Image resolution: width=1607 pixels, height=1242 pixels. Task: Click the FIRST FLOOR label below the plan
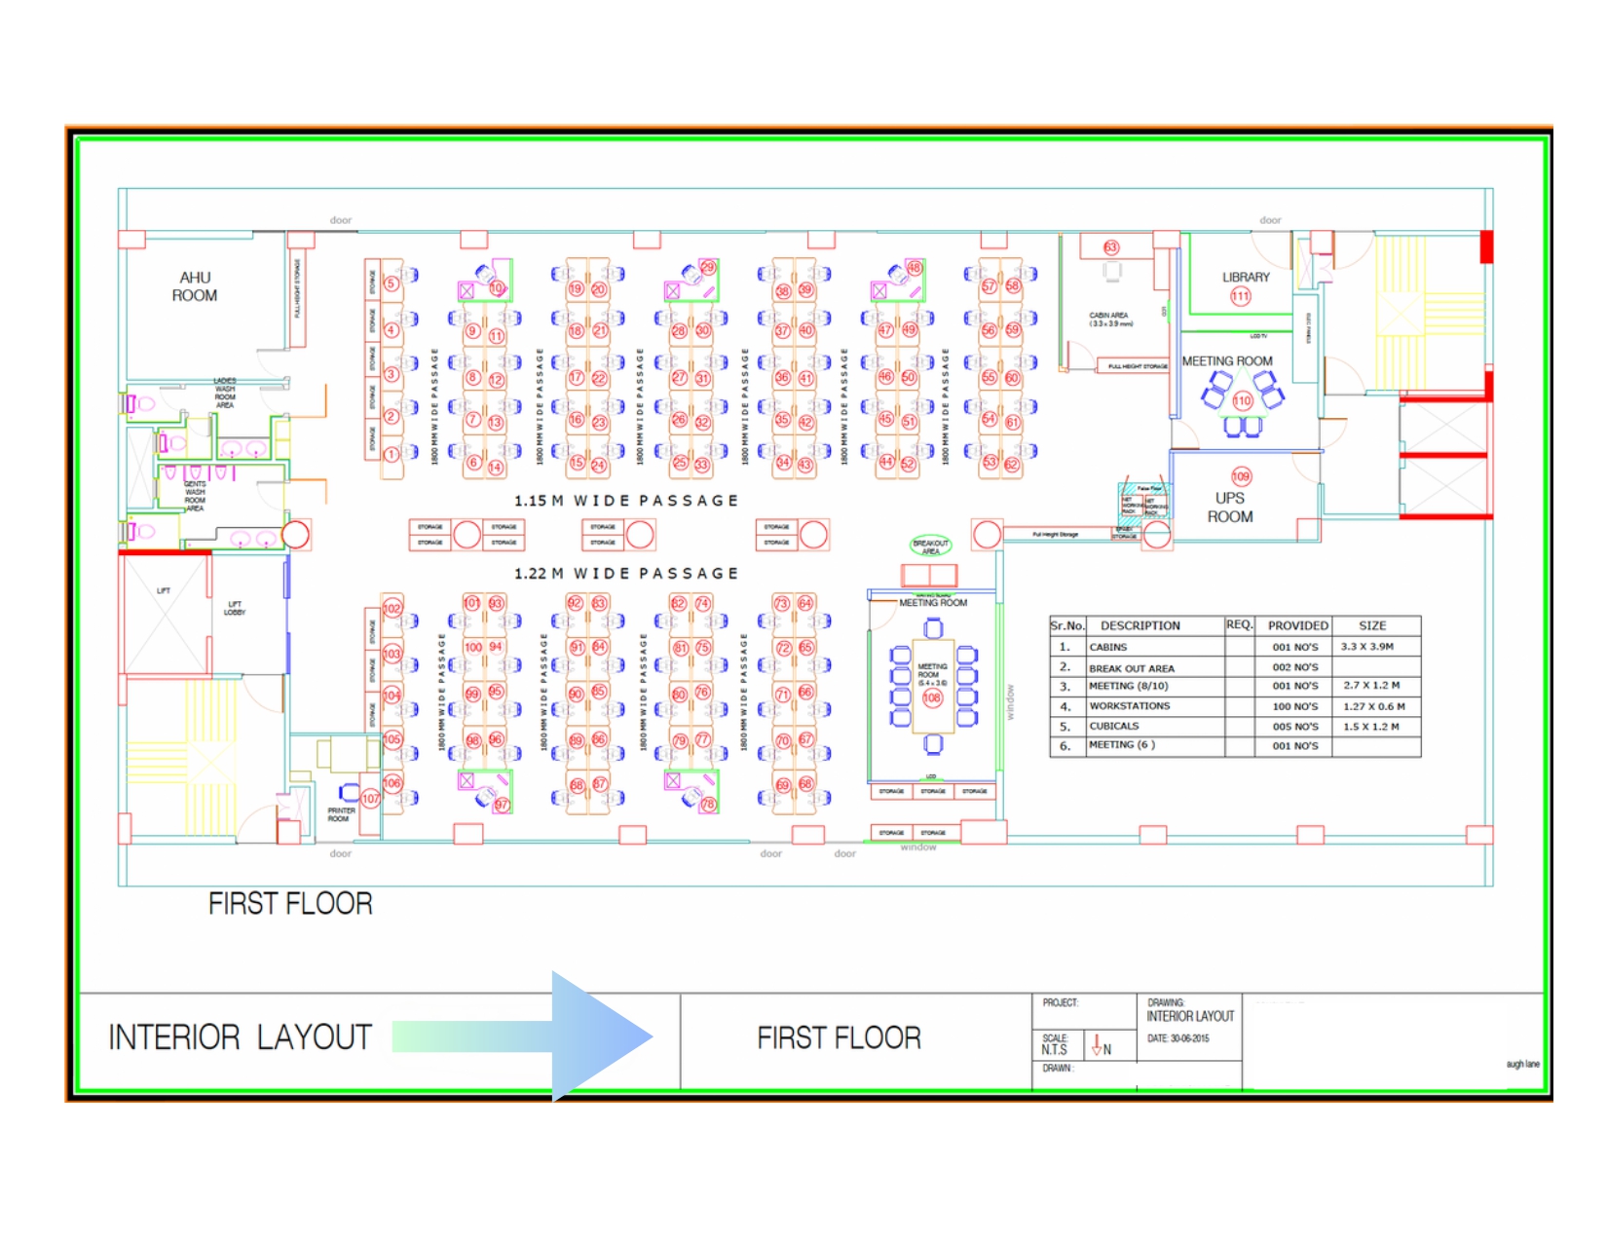290,904
